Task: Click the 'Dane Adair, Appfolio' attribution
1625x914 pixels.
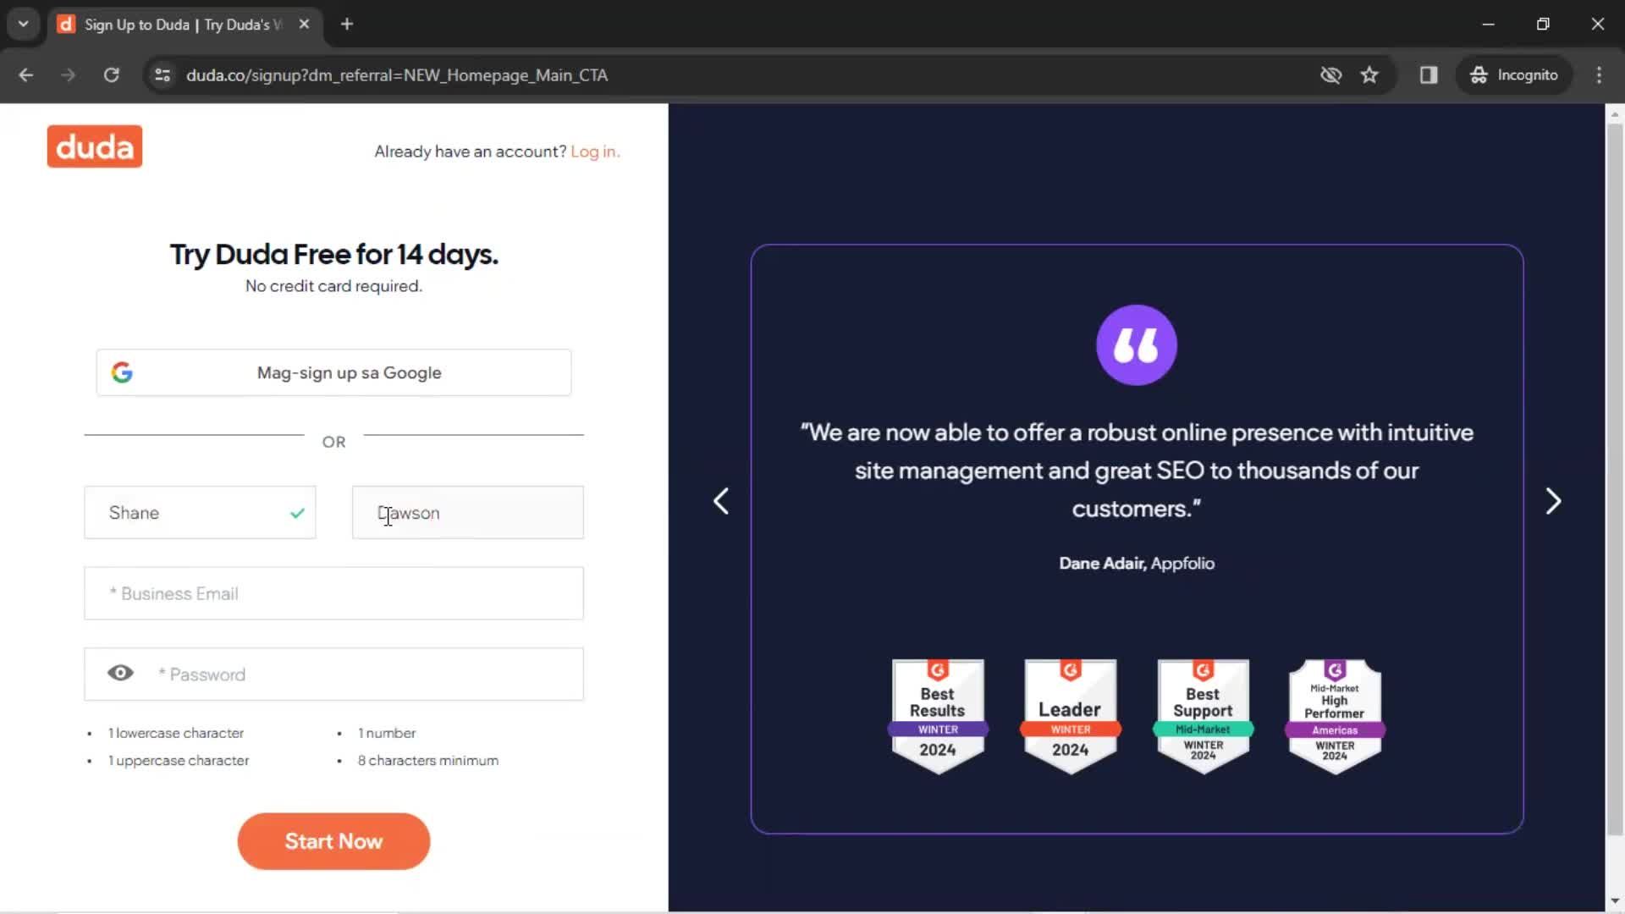Action: click(x=1137, y=564)
